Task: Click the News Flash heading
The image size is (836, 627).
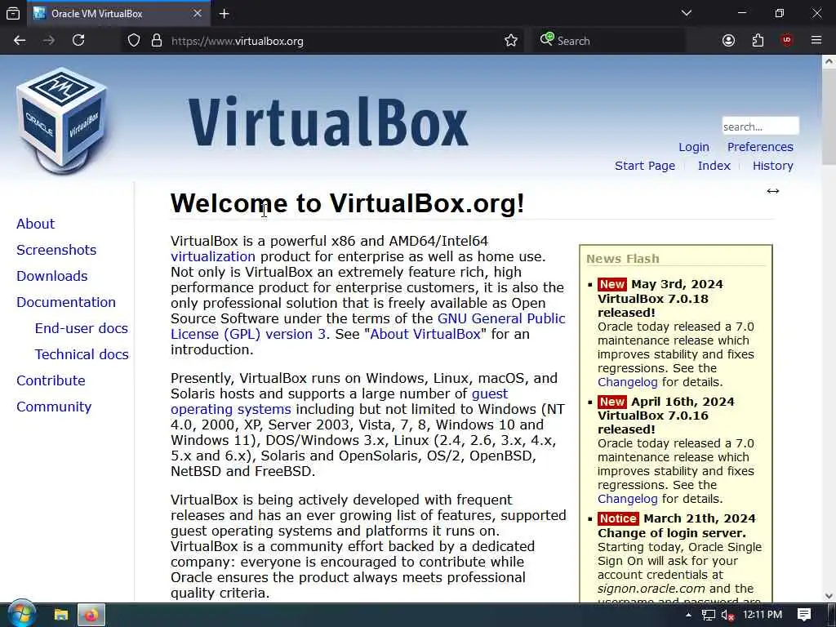Action: coord(623,259)
